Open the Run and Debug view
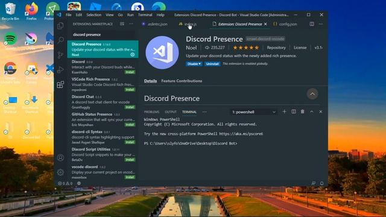 (60, 70)
